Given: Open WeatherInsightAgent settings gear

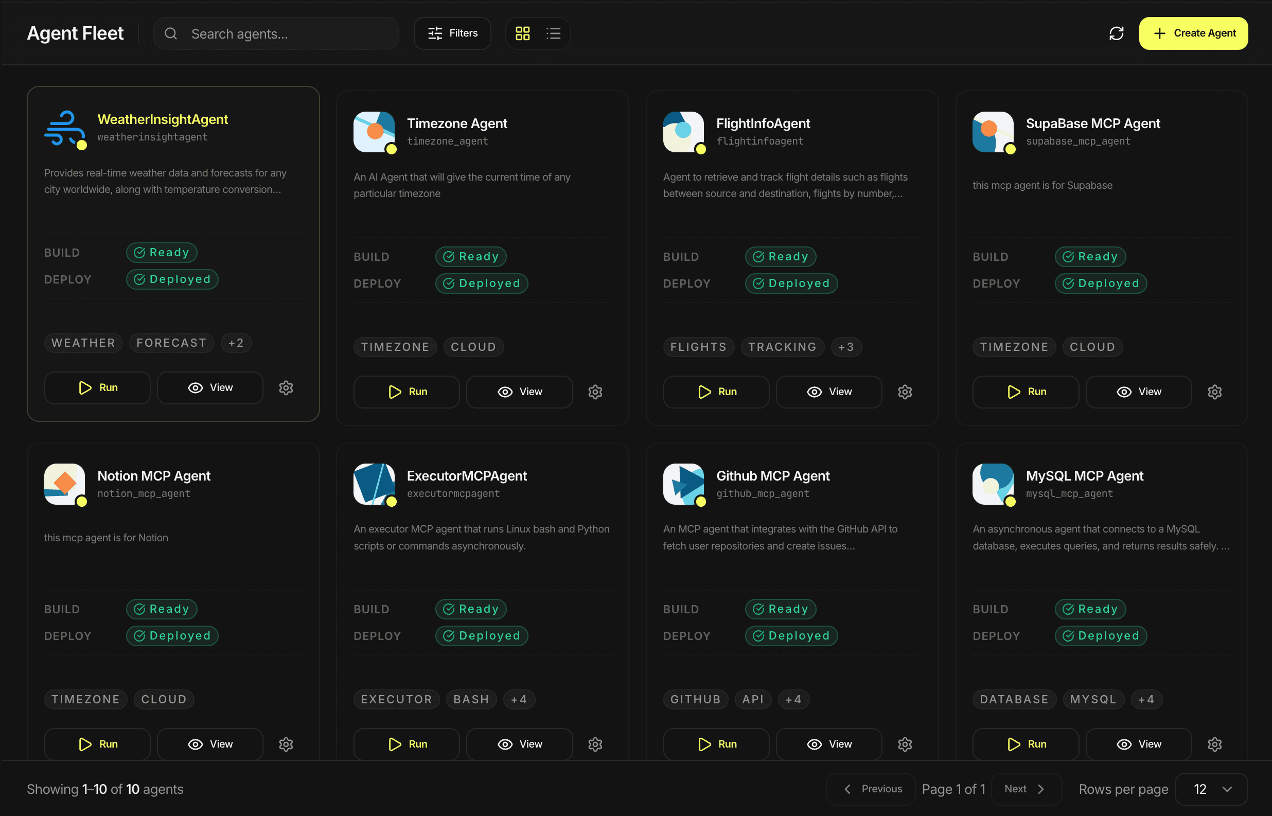Looking at the screenshot, I should (x=286, y=388).
